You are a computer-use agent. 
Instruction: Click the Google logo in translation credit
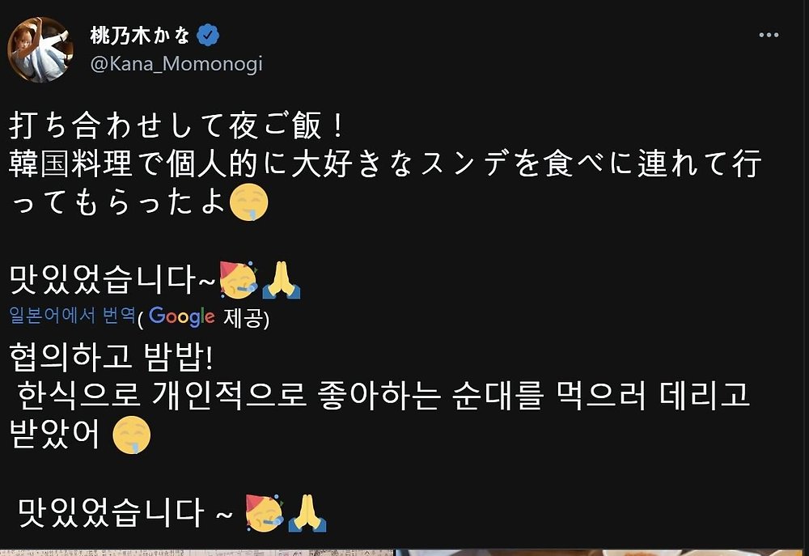click(181, 316)
